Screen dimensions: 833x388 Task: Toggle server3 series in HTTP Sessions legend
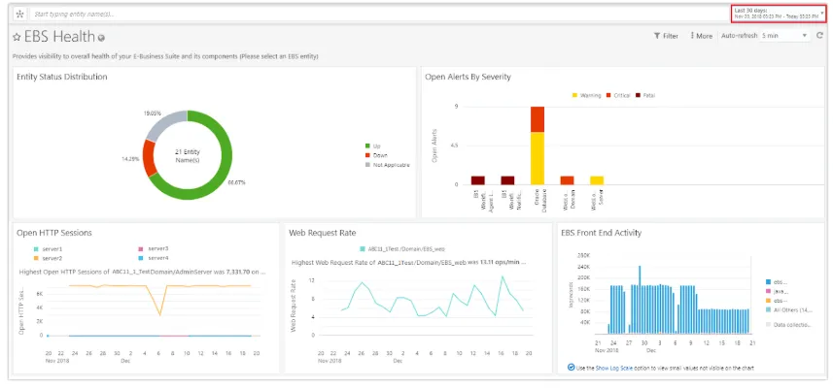(153, 248)
